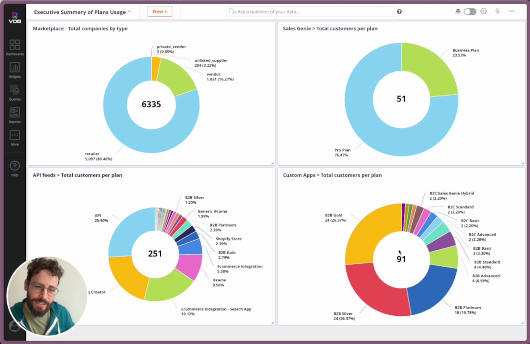Click the Custom Apps > Total customers per plan title
This screenshot has width=530, height=344.
332,175
